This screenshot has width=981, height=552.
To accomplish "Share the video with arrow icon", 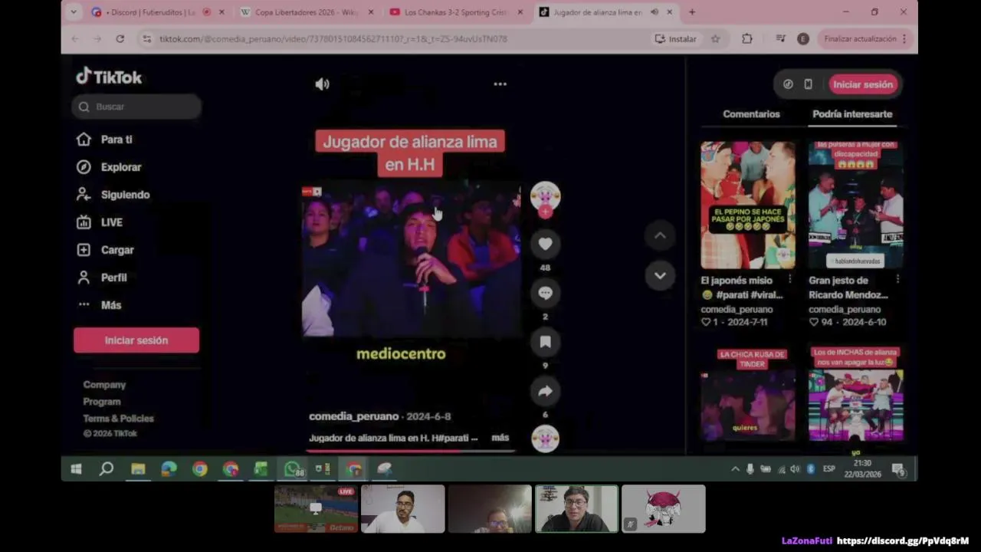I will [545, 391].
